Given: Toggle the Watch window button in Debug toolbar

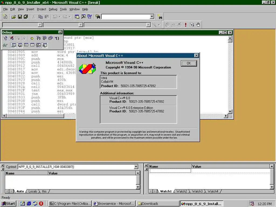Looking at the screenshot, I should pyautogui.click(x=14, y=45).
